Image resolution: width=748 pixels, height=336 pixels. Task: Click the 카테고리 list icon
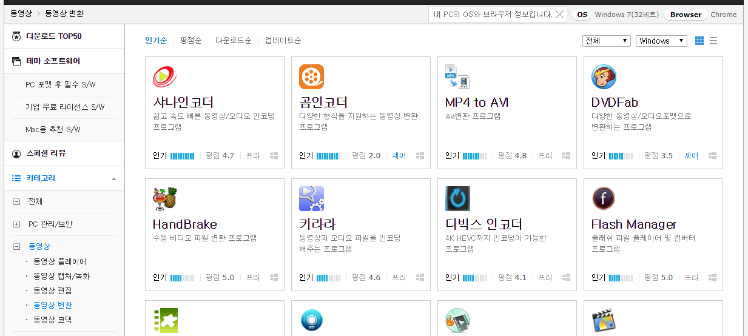pos(16,178)
